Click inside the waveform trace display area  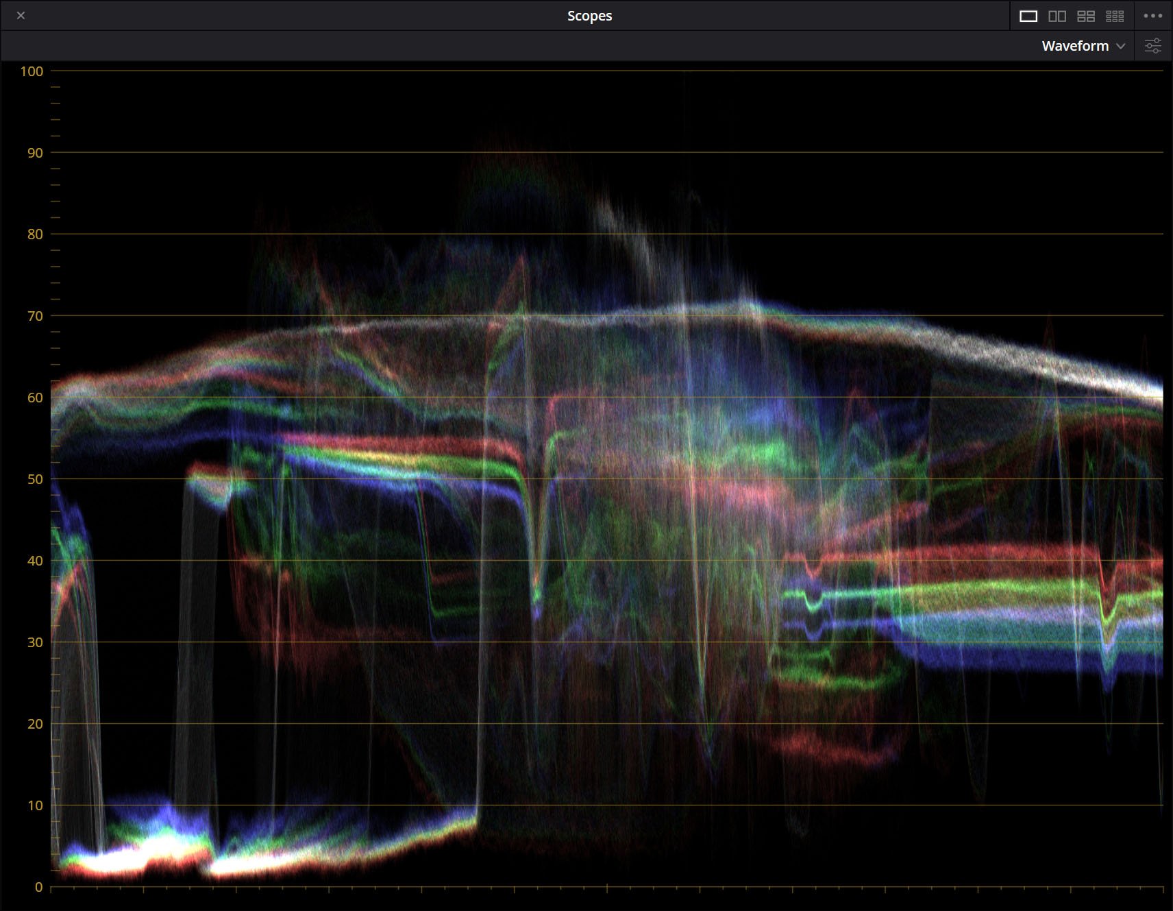(x=589, y=480)
